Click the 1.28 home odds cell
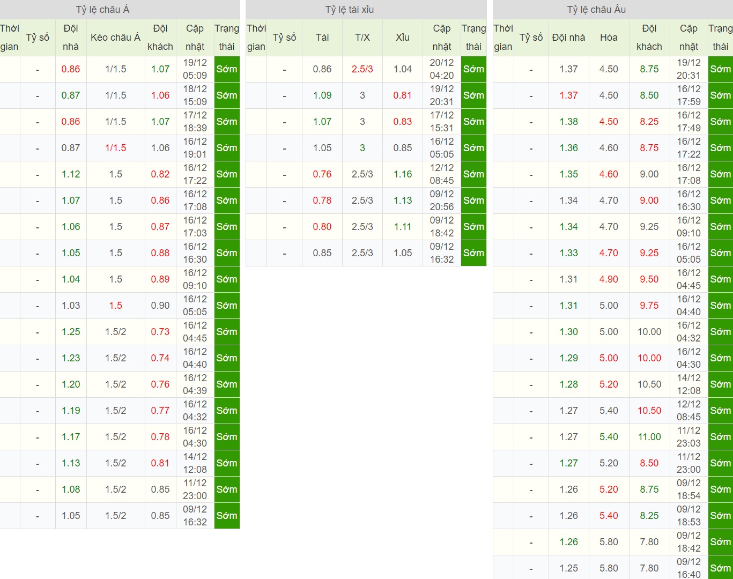 pyautogui.click(x=569, y=384)
